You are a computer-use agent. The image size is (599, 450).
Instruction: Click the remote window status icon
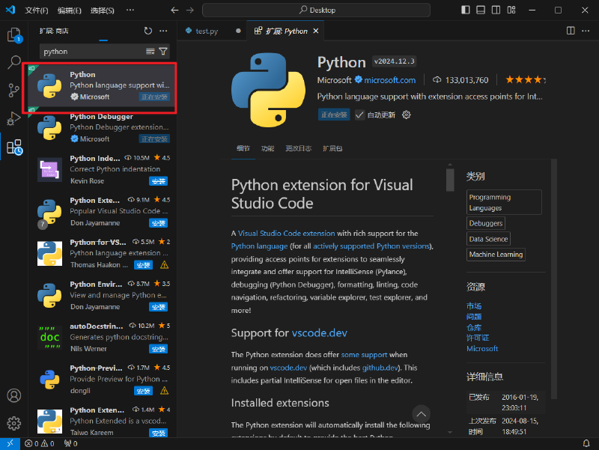[x=10, y=443]
